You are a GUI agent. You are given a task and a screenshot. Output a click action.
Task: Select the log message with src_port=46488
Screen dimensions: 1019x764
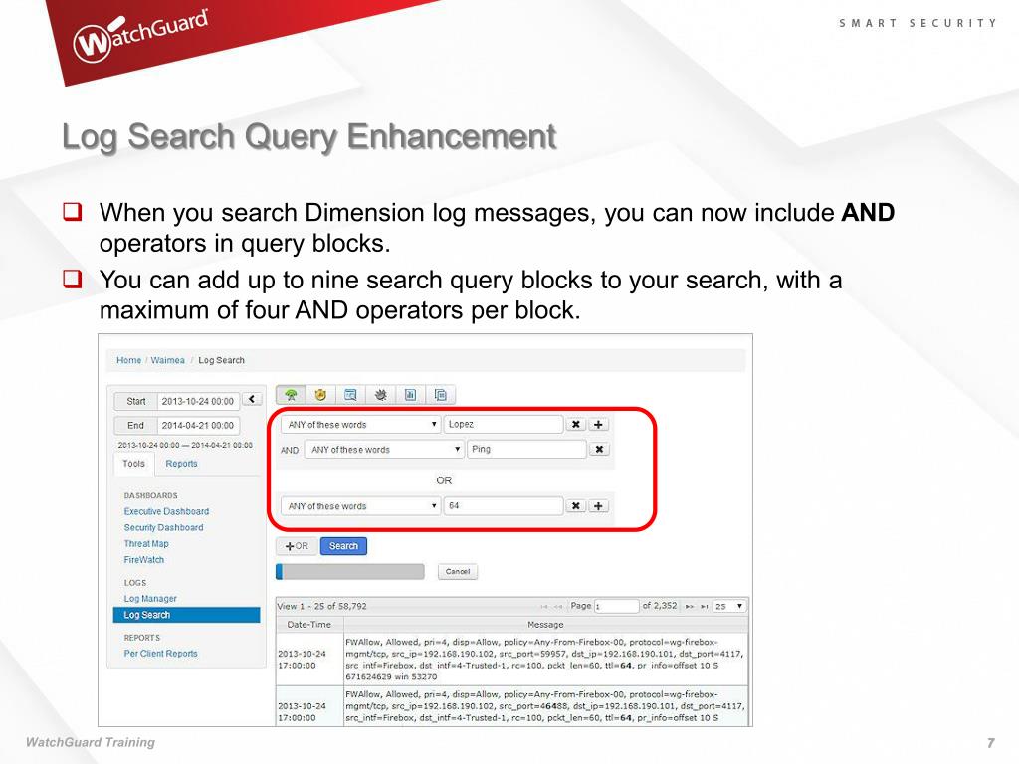[546, 706]
